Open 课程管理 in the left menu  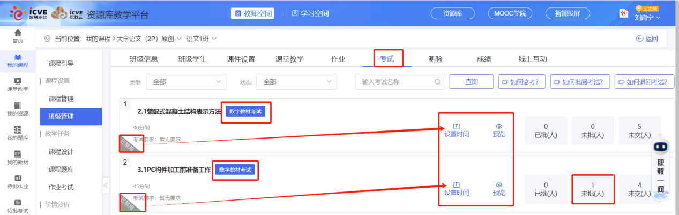[x=61, y=99]
